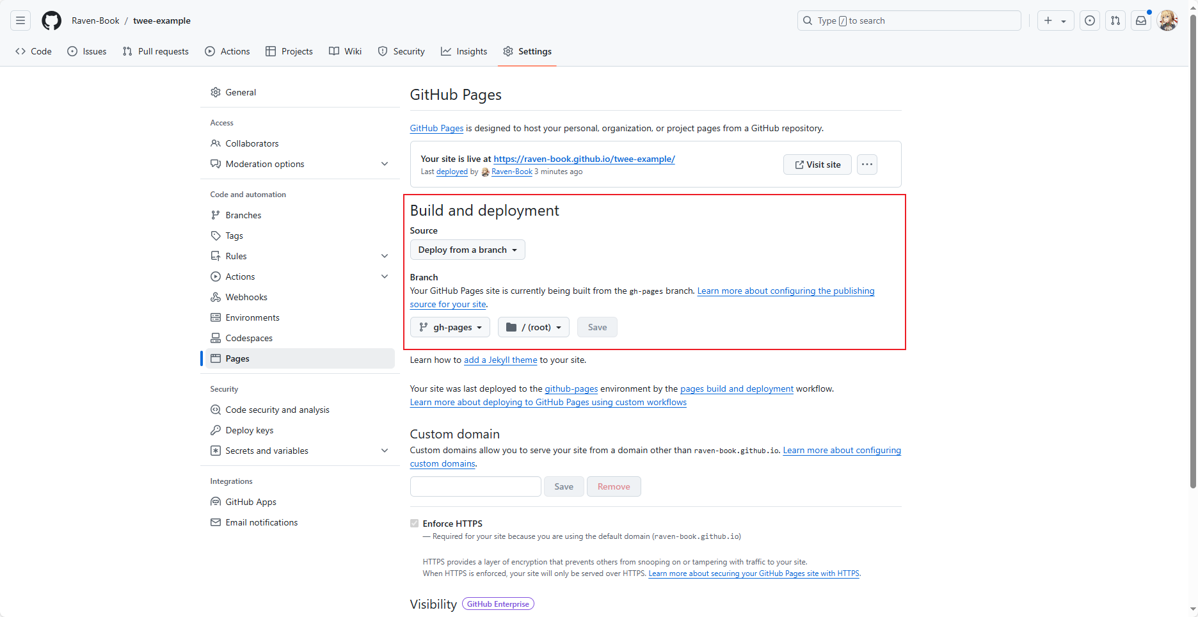The image size is (1198, 617).
Task: Click into the custom domain text field
Action: coord(475,486)
